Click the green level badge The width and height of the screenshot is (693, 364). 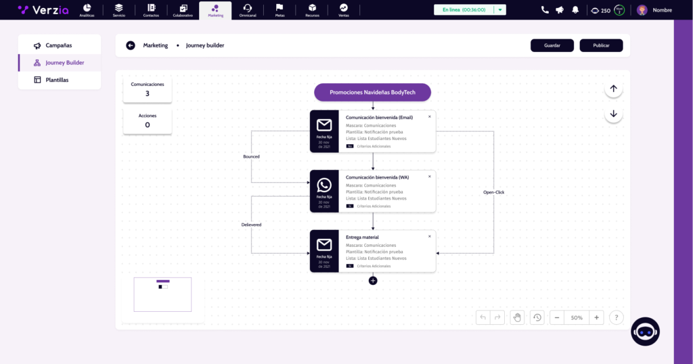[619, 10]
